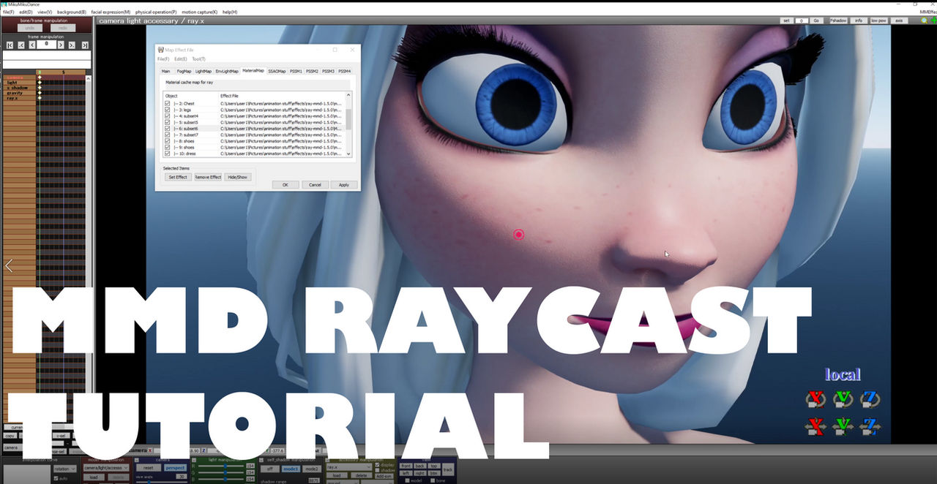
Task: Click the low pow button
Action: coord(878,20)
